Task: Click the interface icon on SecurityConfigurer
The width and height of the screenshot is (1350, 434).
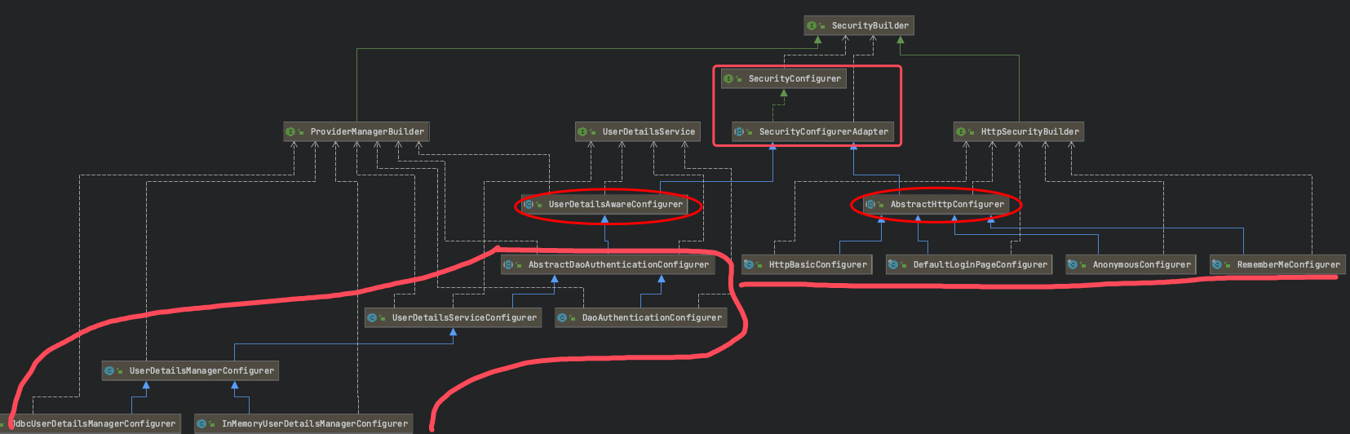Action: [728, 79]
